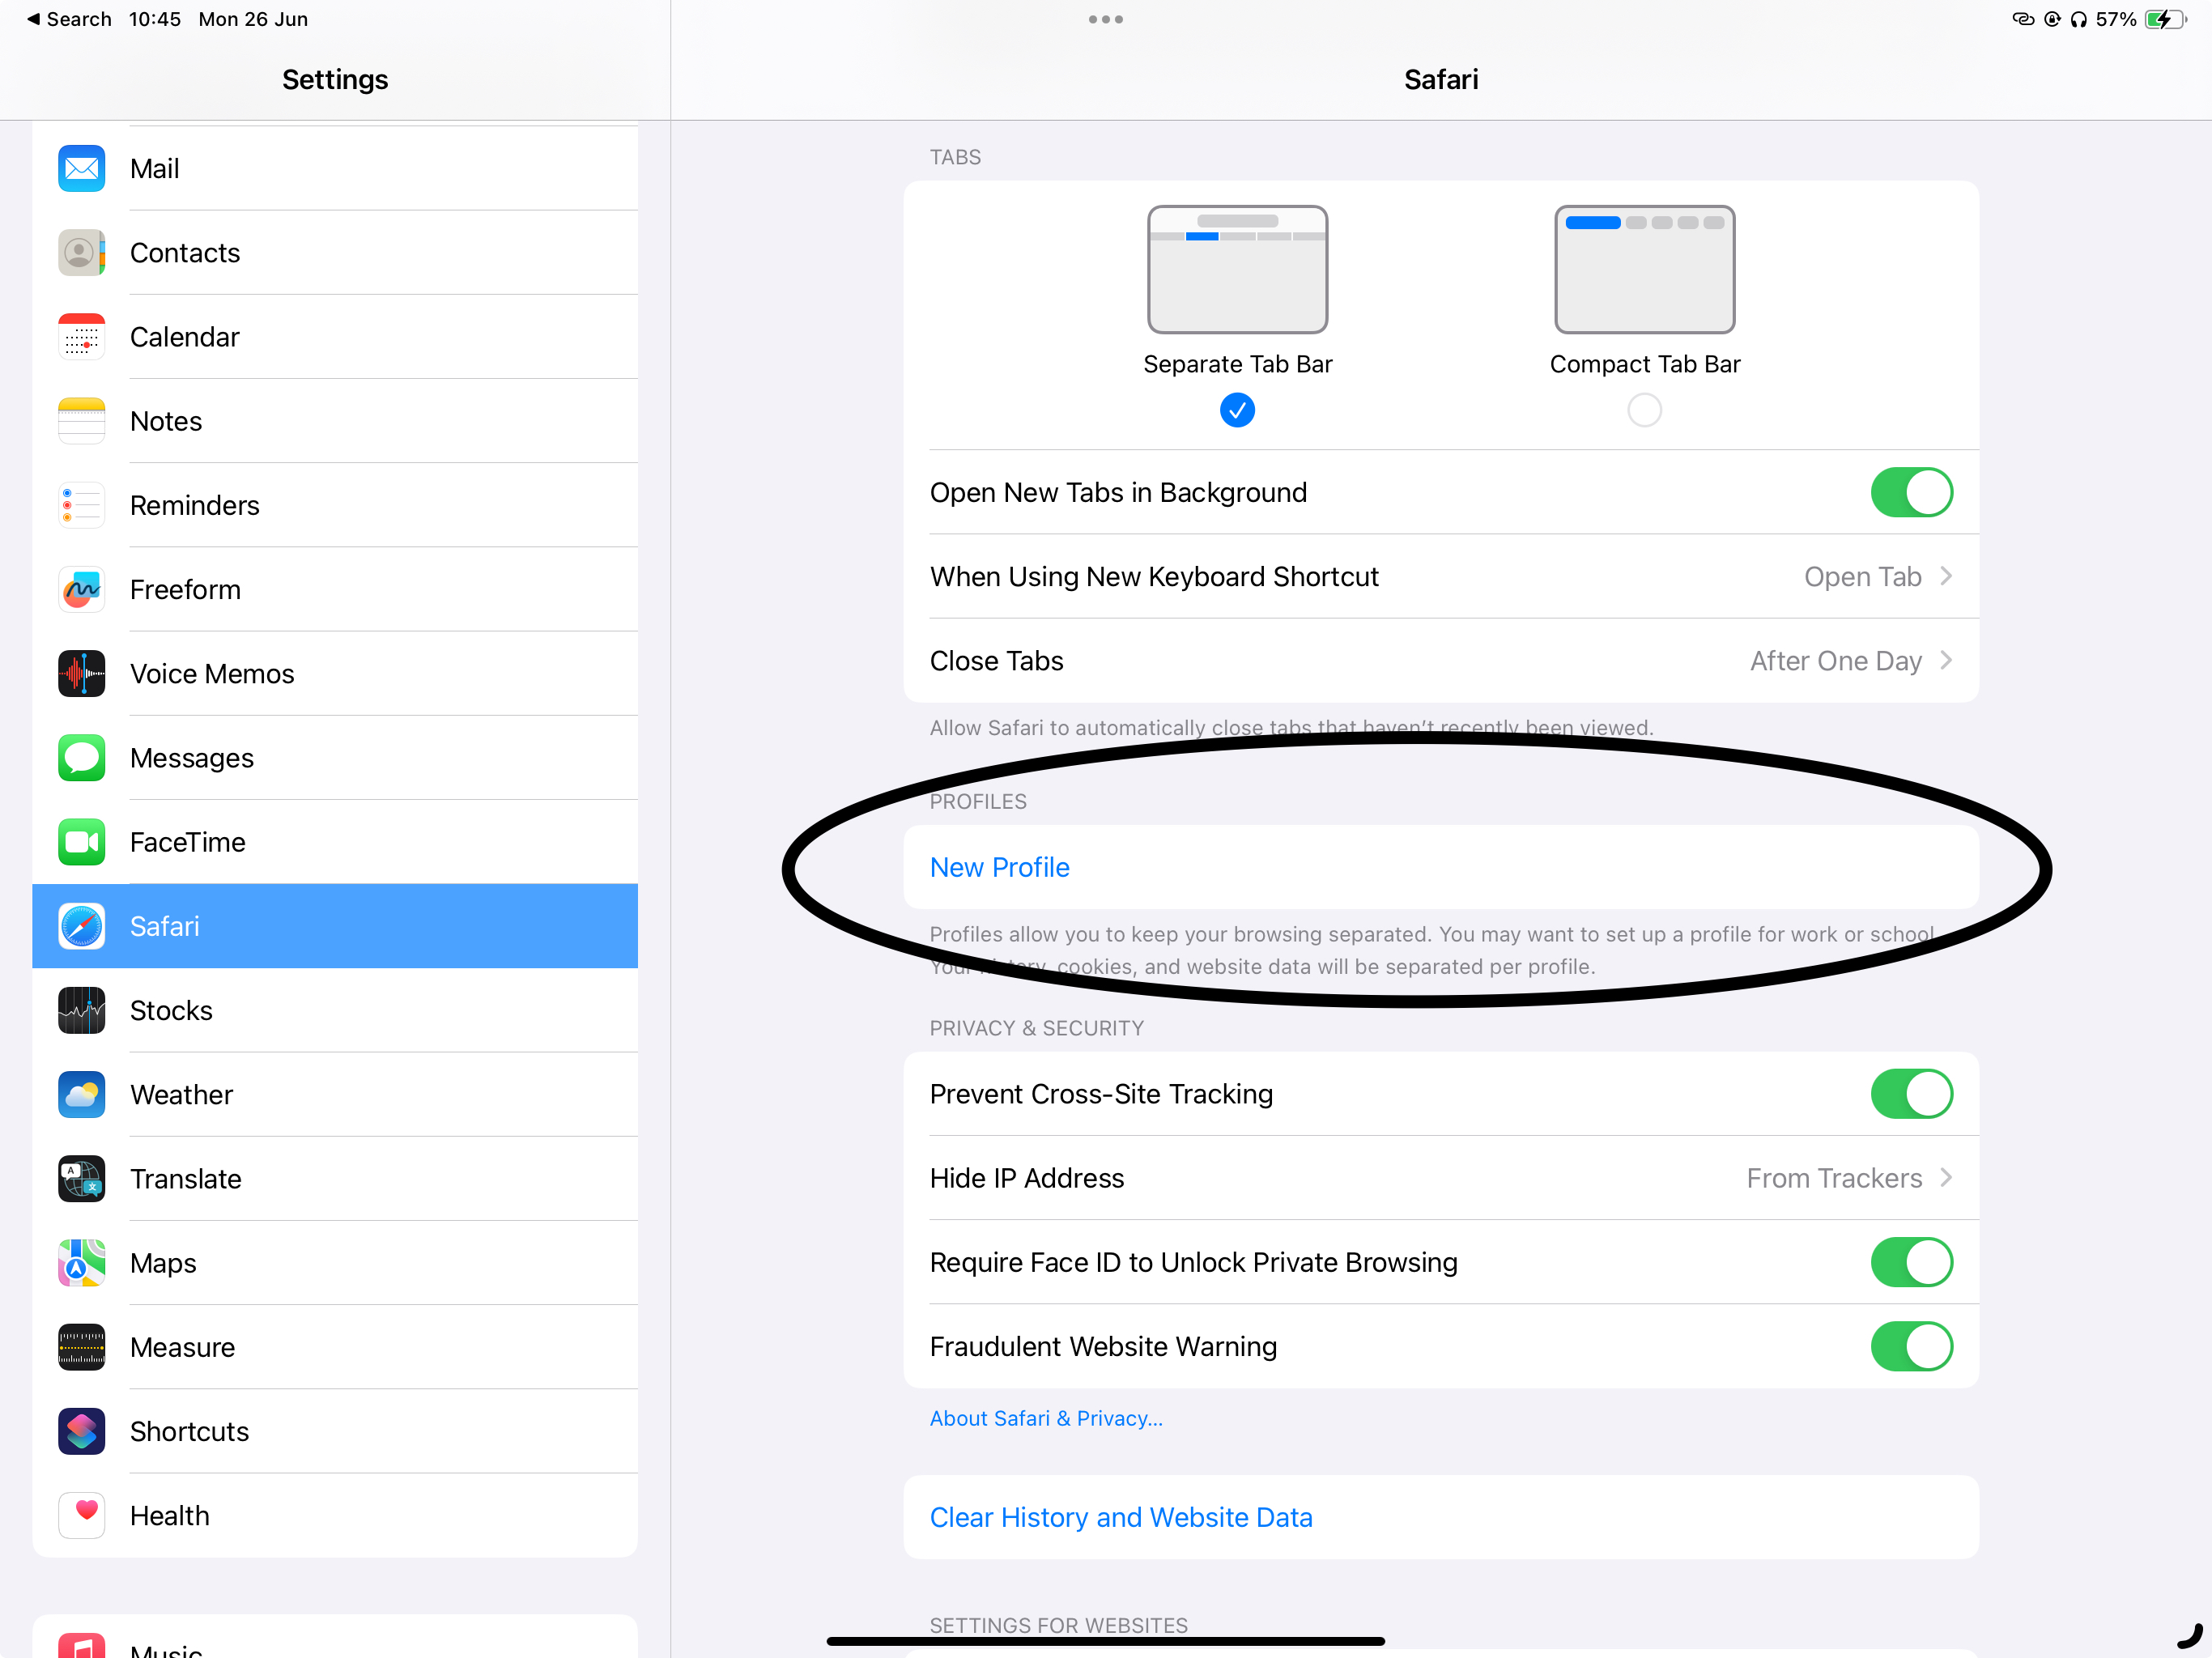Tap the Health heart icon
Image resolution: width=2212 pixels, height=1658 pixels.
[81, 1516]
